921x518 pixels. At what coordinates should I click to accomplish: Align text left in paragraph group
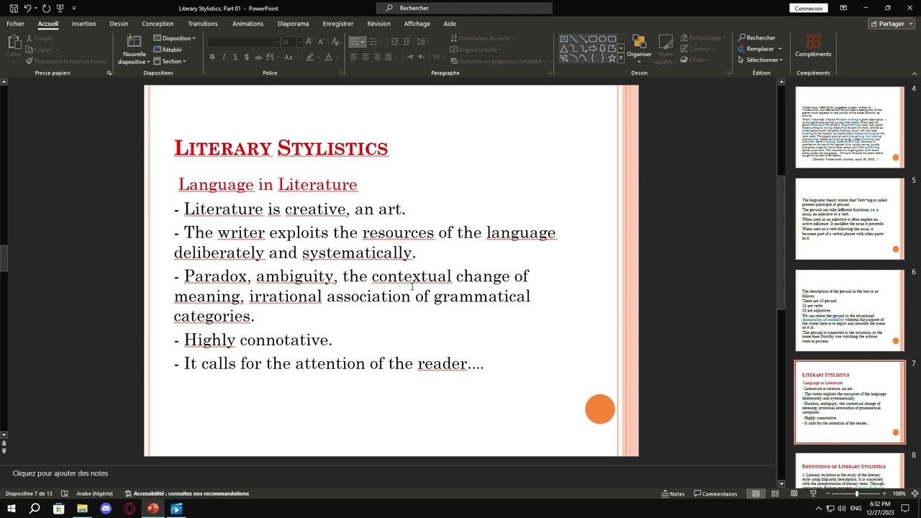pyautogui.click(x=353, y=57)
